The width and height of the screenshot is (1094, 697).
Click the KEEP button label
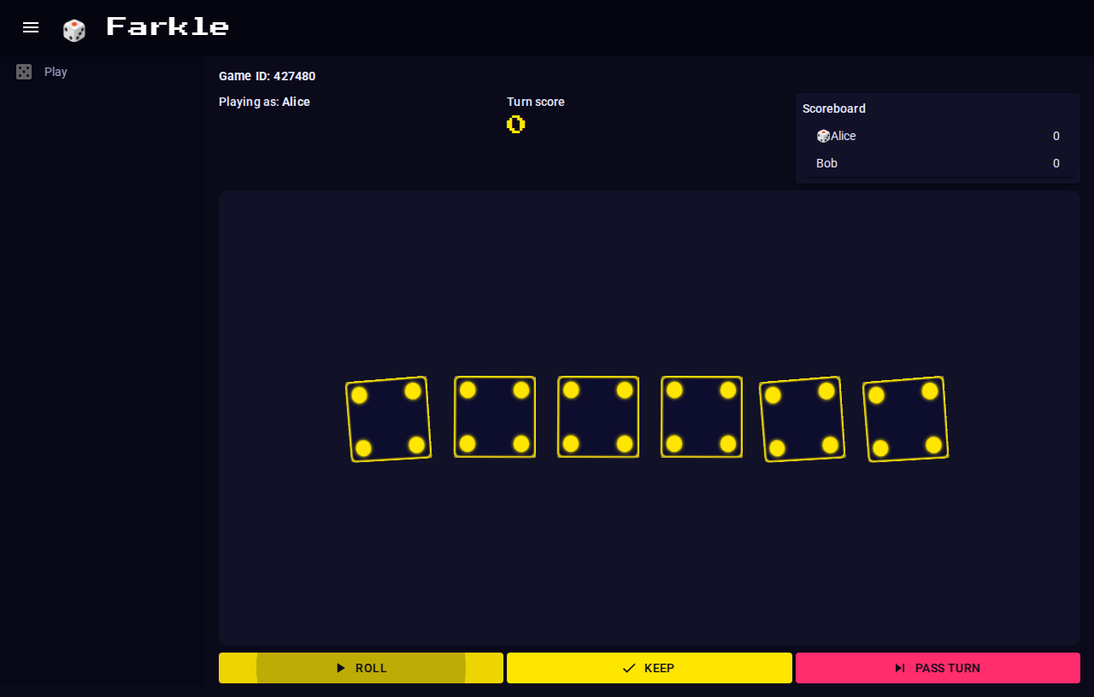[x=659, y=668]
